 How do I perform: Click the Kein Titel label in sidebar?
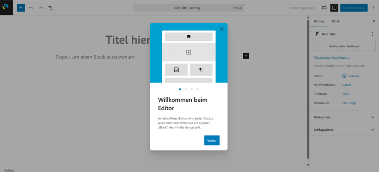329,34
